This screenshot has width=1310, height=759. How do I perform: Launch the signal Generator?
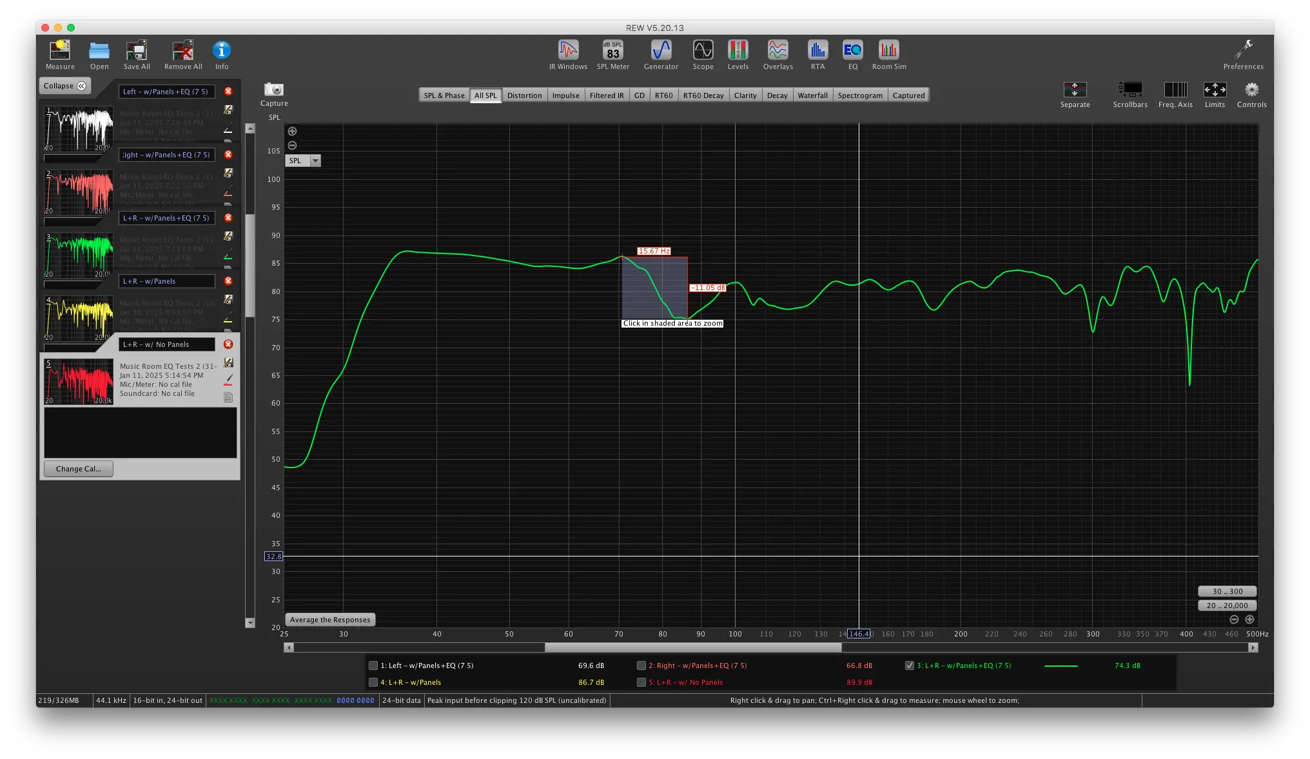click(661, 50)
